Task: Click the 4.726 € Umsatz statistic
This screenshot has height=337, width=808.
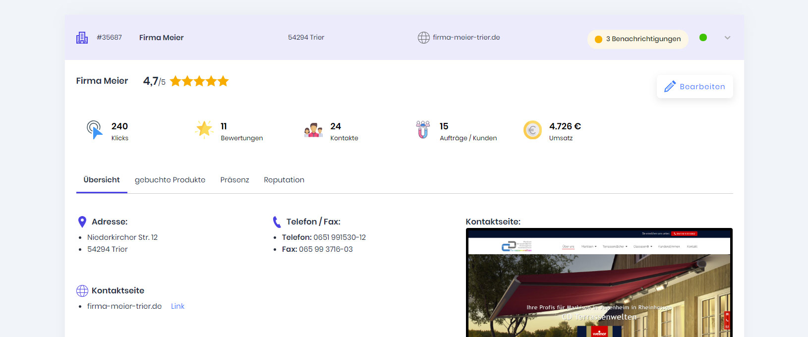Action: [565, 131]
